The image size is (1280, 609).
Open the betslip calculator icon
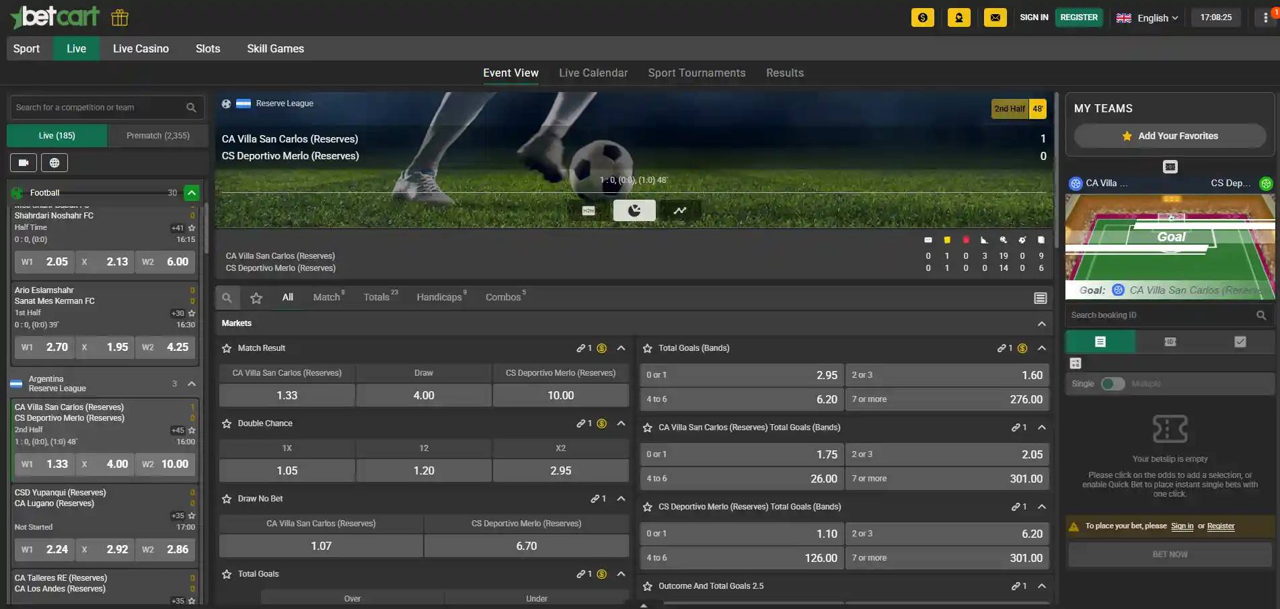coord(1076,364)
